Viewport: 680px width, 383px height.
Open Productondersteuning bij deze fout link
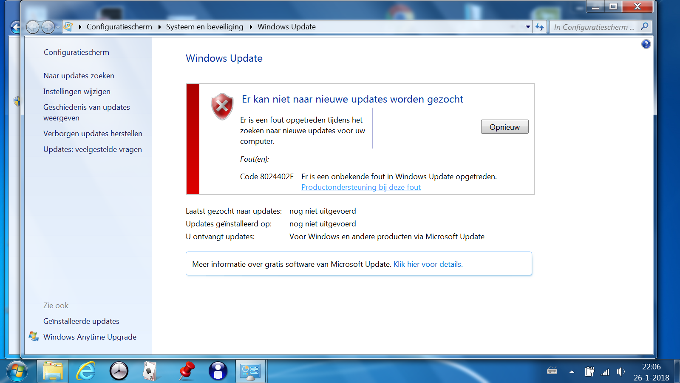(361, 187)
